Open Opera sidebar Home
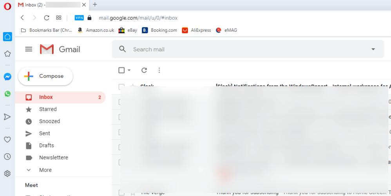 point(7,37)
